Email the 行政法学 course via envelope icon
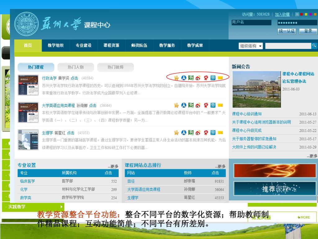The width and height of the screenshot is (318, 239). (x=220, y=77)
